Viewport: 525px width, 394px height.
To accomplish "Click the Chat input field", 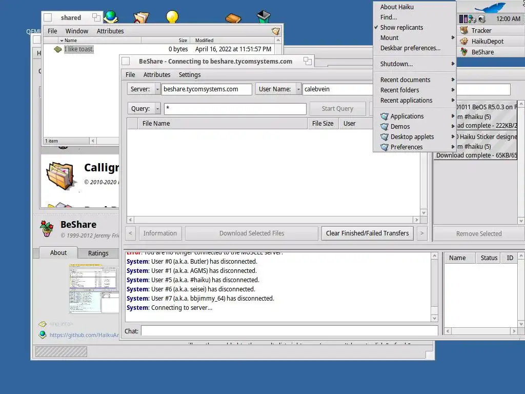I will pyautogui.click(x=289, y=331).
